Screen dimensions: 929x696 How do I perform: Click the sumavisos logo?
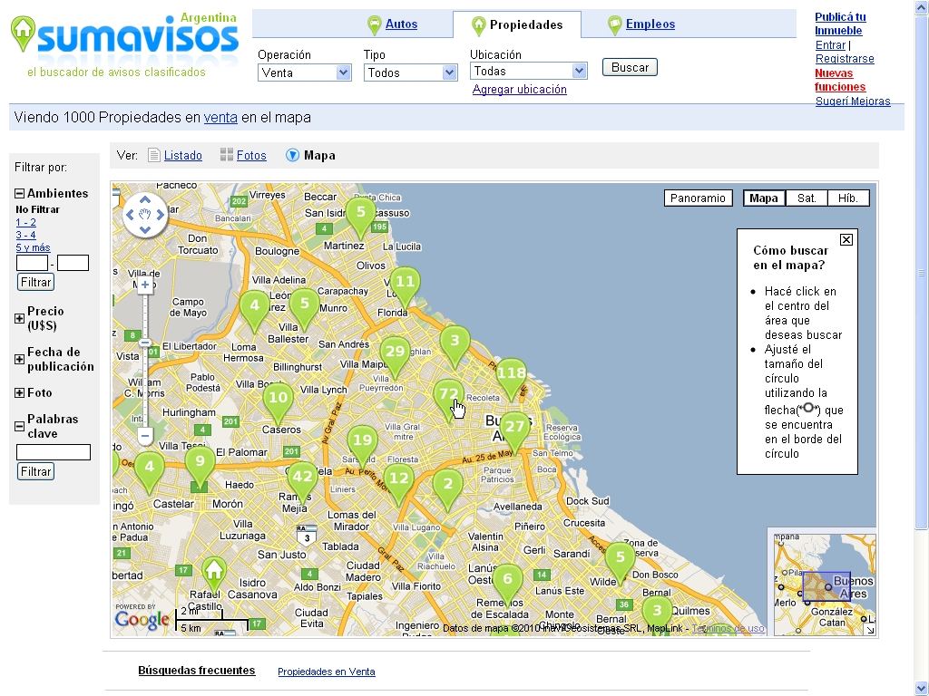(125, 38)
